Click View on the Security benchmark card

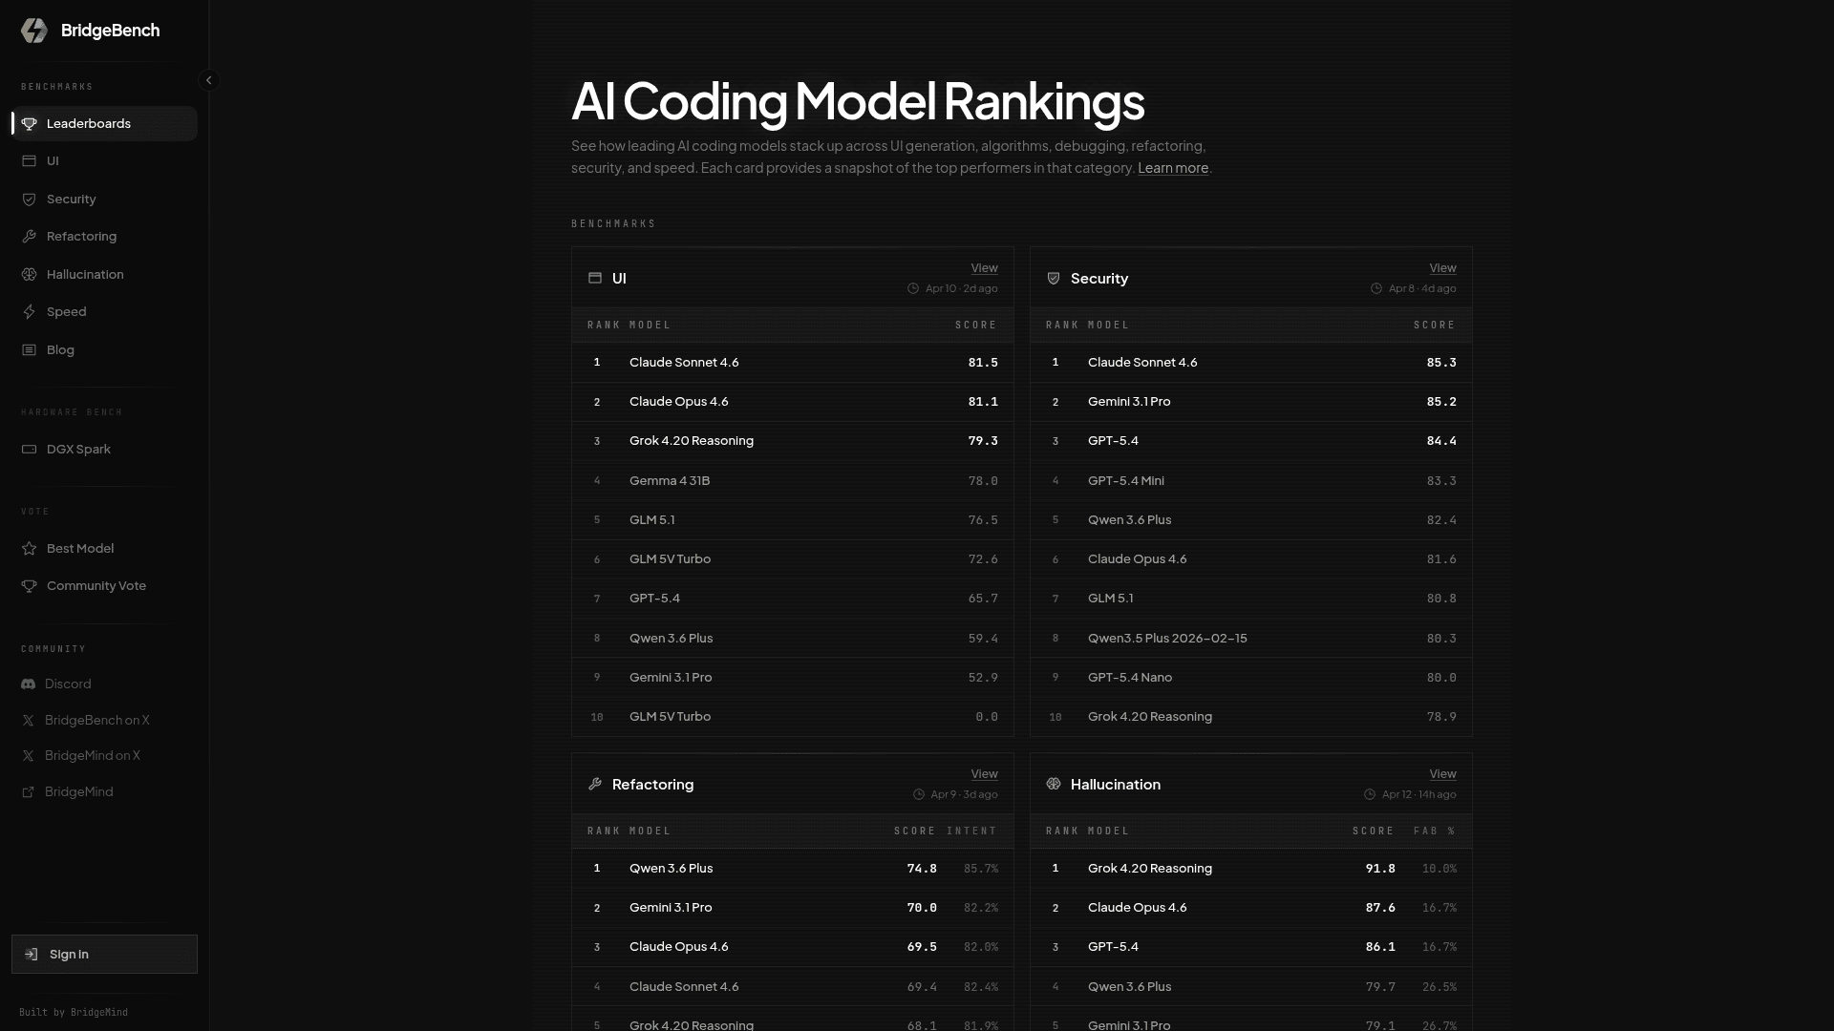click(1442, 268)
